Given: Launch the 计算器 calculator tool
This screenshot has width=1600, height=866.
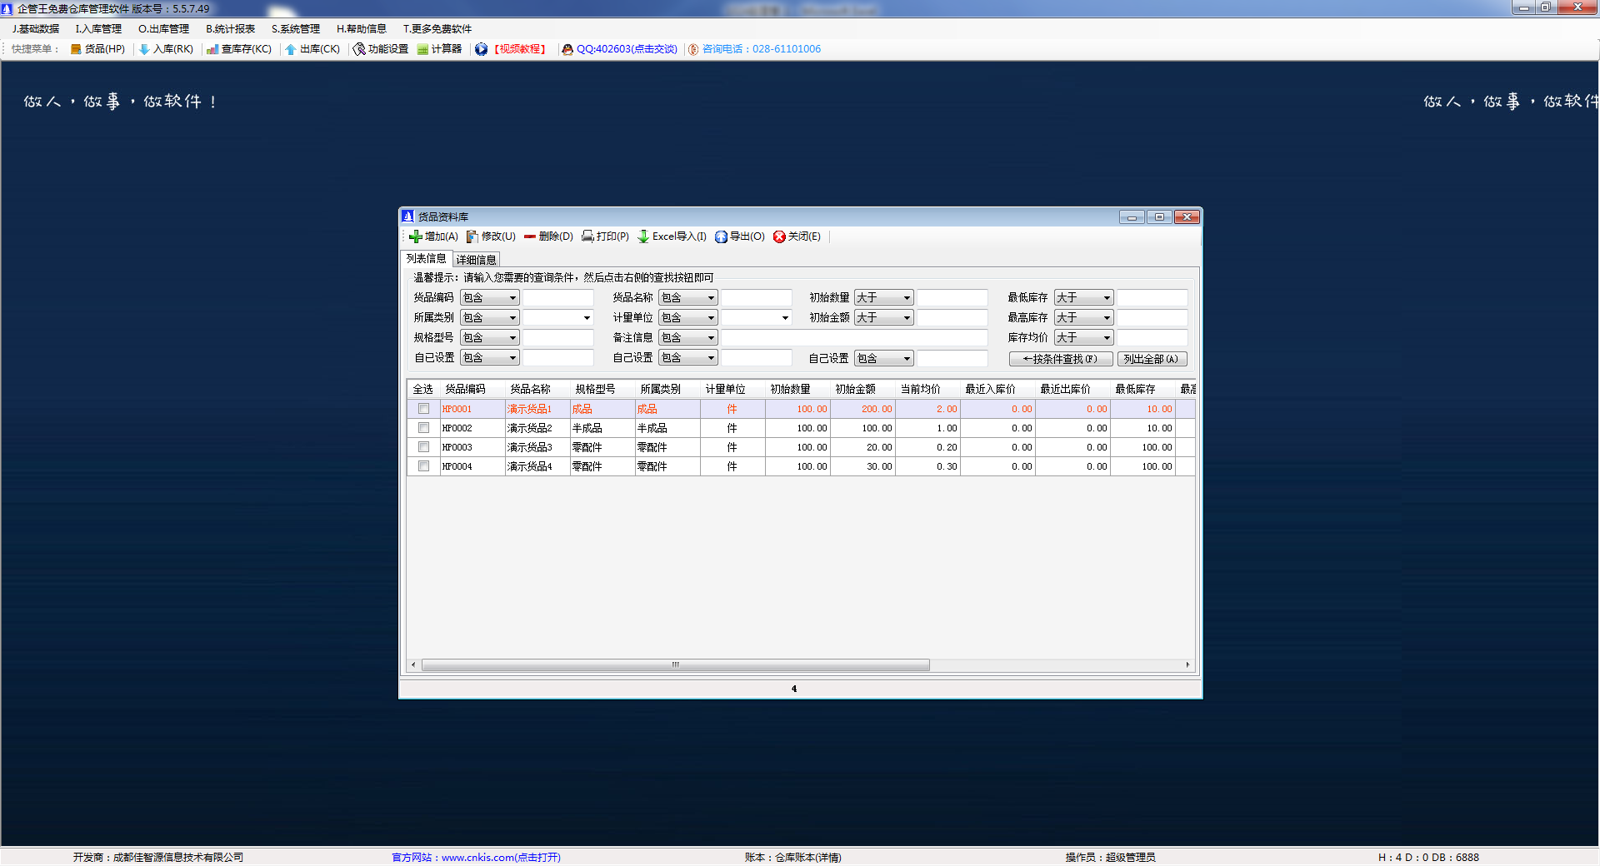Looking at the screenshot, I should (x=439, y=49).
